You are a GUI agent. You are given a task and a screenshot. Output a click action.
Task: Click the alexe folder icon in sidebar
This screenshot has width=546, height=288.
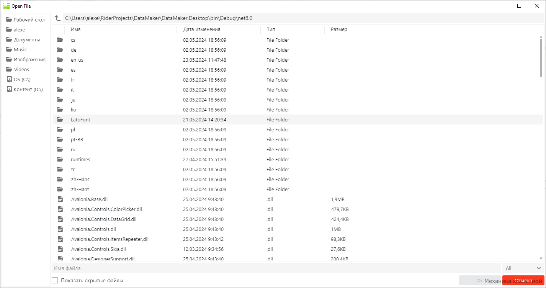pyautogui.click(x=9, y=29)
